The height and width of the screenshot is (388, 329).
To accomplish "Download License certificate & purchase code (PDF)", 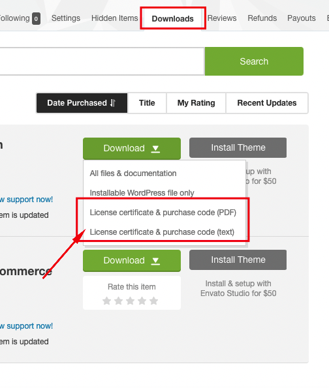I will (x=163, y=213).
